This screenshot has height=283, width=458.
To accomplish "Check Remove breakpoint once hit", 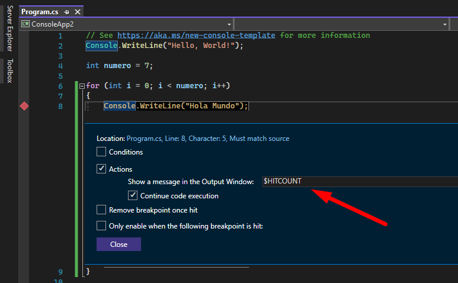I will (101, 210).
